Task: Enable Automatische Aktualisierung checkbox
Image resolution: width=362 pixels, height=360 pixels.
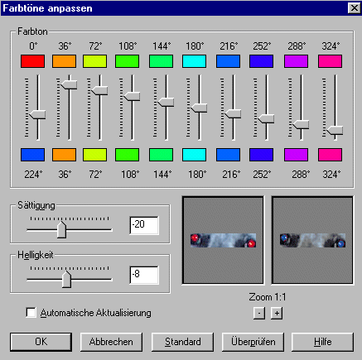Action: pos(31,313)
